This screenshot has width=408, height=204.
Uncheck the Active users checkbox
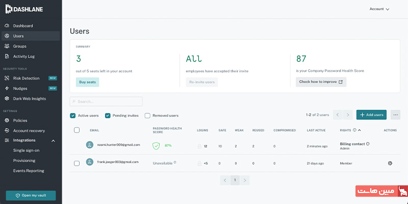[x=72, y=116]
